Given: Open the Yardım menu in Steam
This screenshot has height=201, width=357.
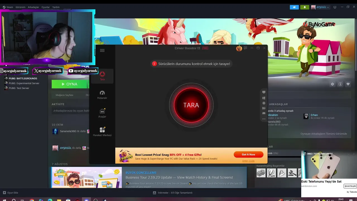Looking at the screenshot, I should coord(56,7).
